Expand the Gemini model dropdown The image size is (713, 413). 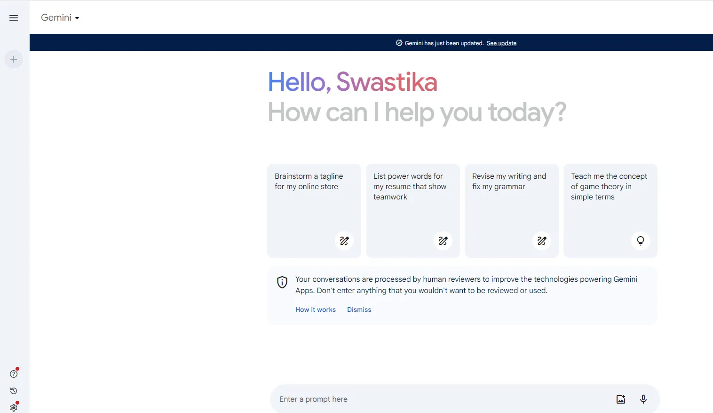coord(60,18)
